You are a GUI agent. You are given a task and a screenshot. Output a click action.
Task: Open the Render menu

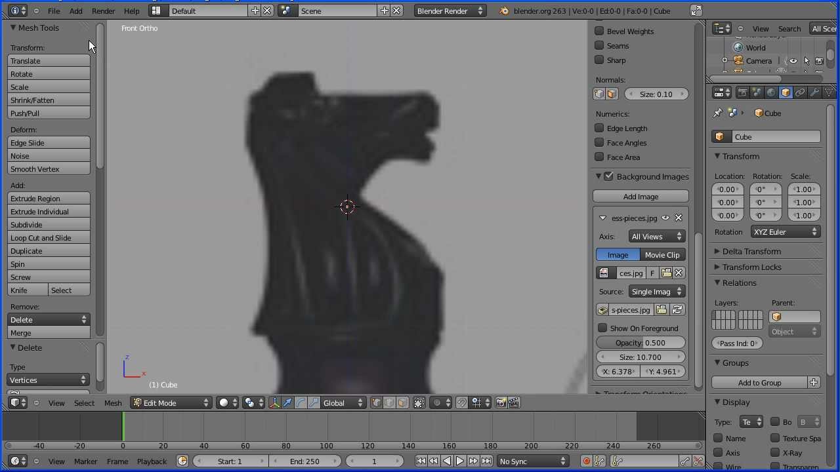click(103, 10)
